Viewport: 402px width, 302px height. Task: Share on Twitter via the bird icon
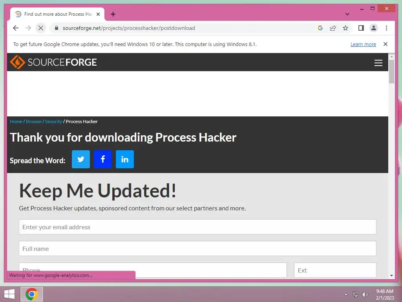(x=81, y=159)
